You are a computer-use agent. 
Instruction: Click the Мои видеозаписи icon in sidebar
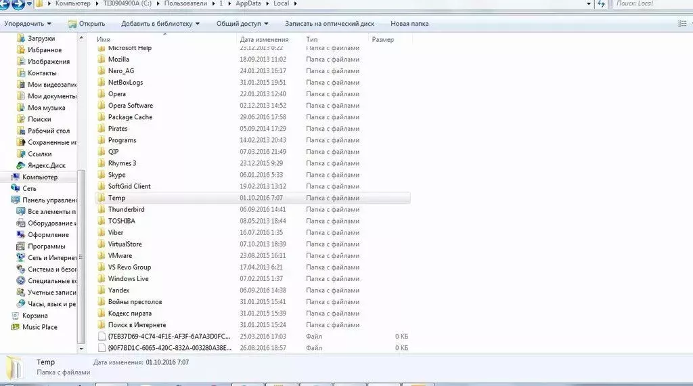coord(21,85)
